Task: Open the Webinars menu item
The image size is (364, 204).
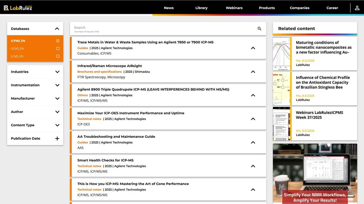Action: [234, 8]
